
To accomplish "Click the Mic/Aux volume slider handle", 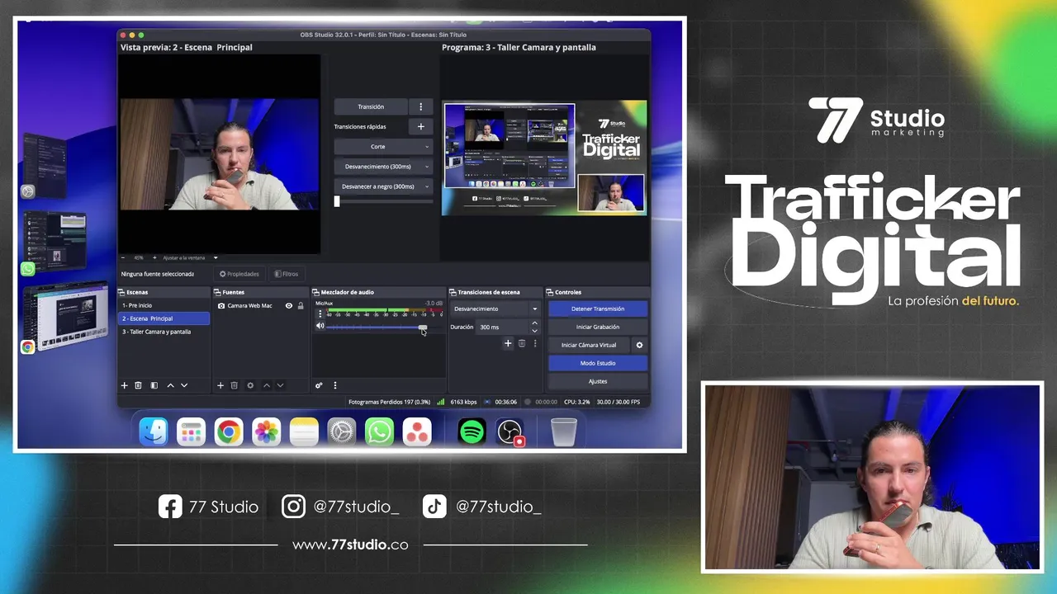I will click(423, 327).
